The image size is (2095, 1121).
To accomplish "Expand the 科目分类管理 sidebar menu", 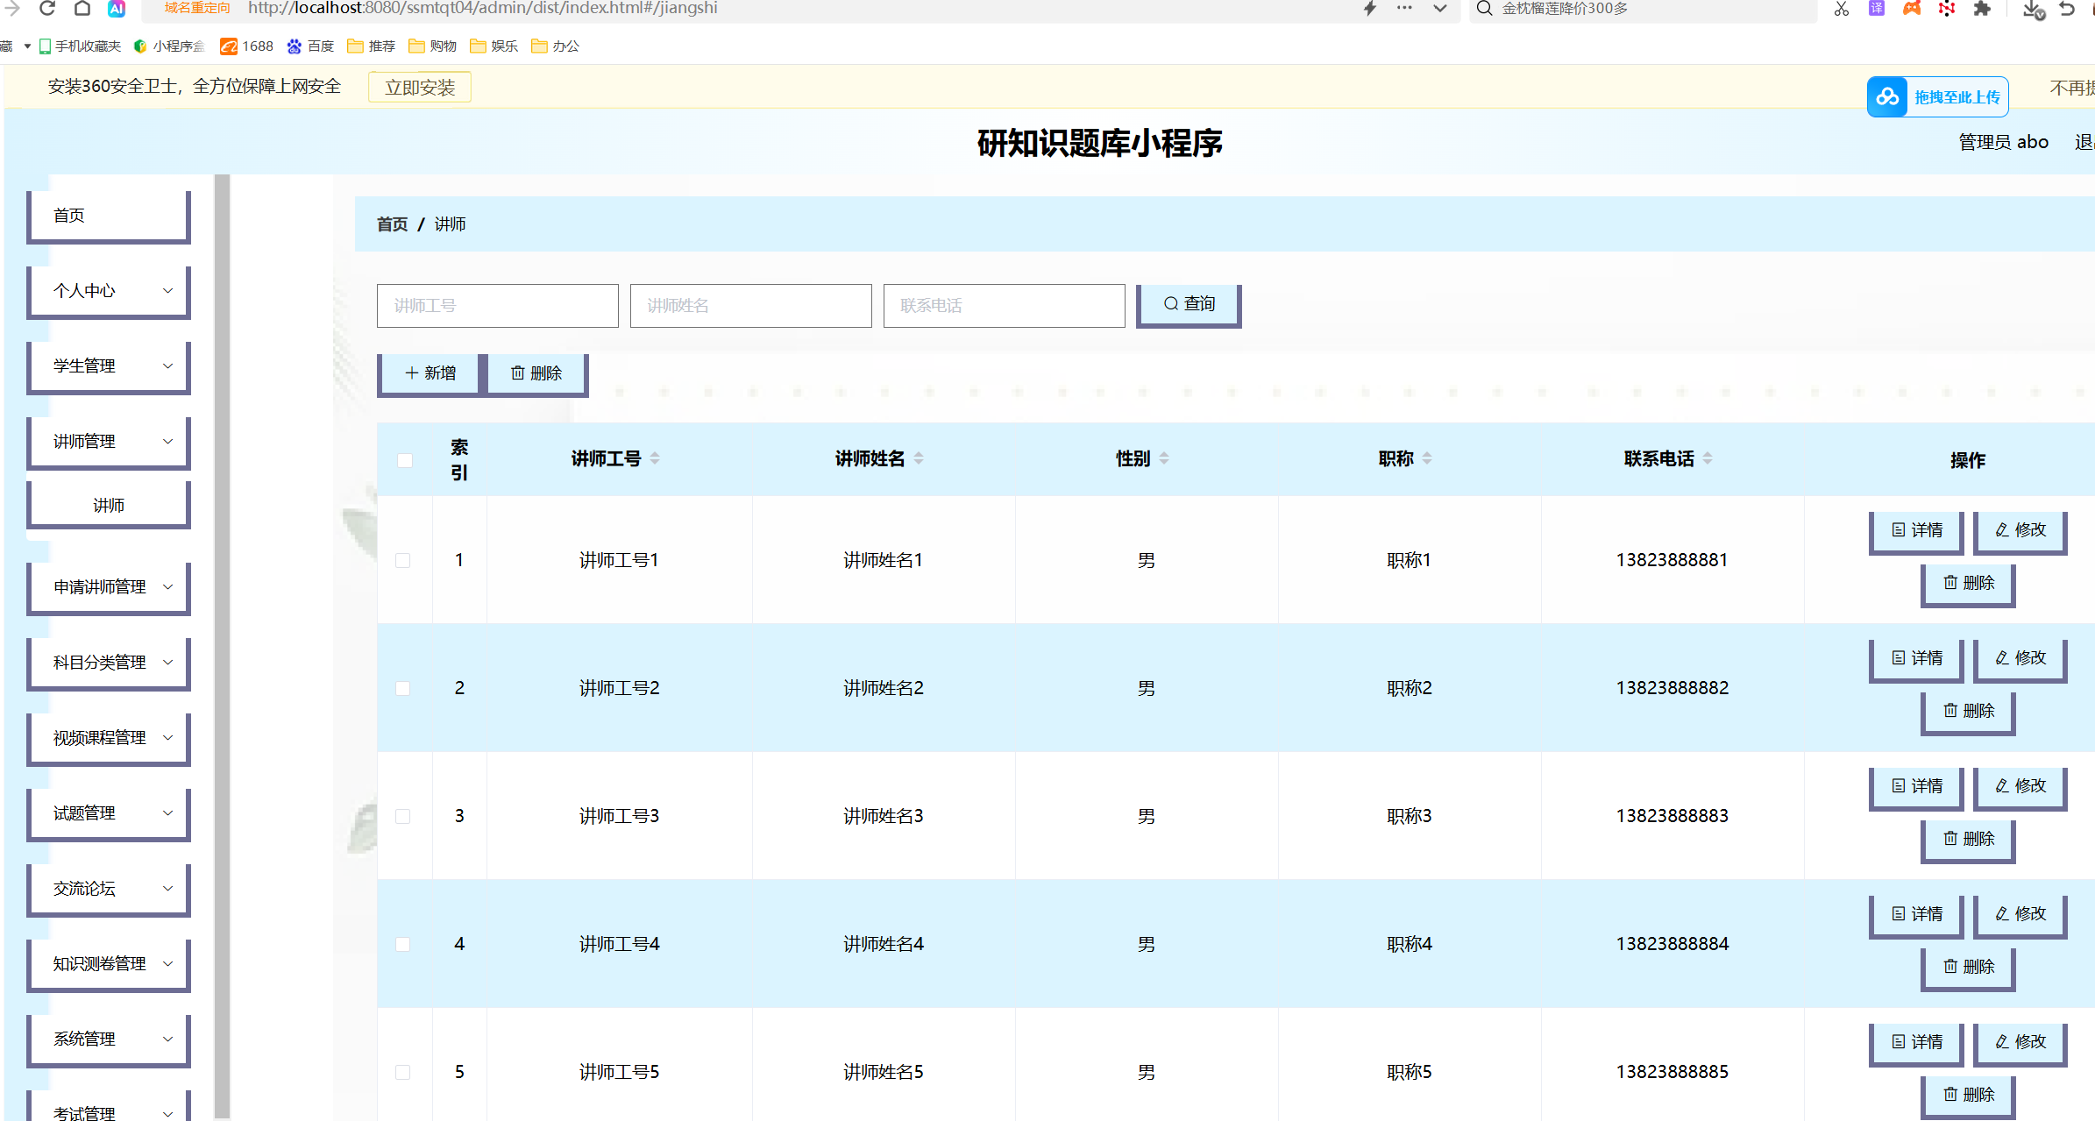I will [x=109, y=663].
